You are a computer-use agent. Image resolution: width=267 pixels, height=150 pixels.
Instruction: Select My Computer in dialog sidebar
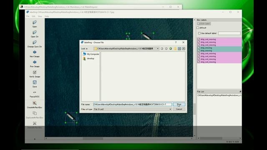point(91,54)
